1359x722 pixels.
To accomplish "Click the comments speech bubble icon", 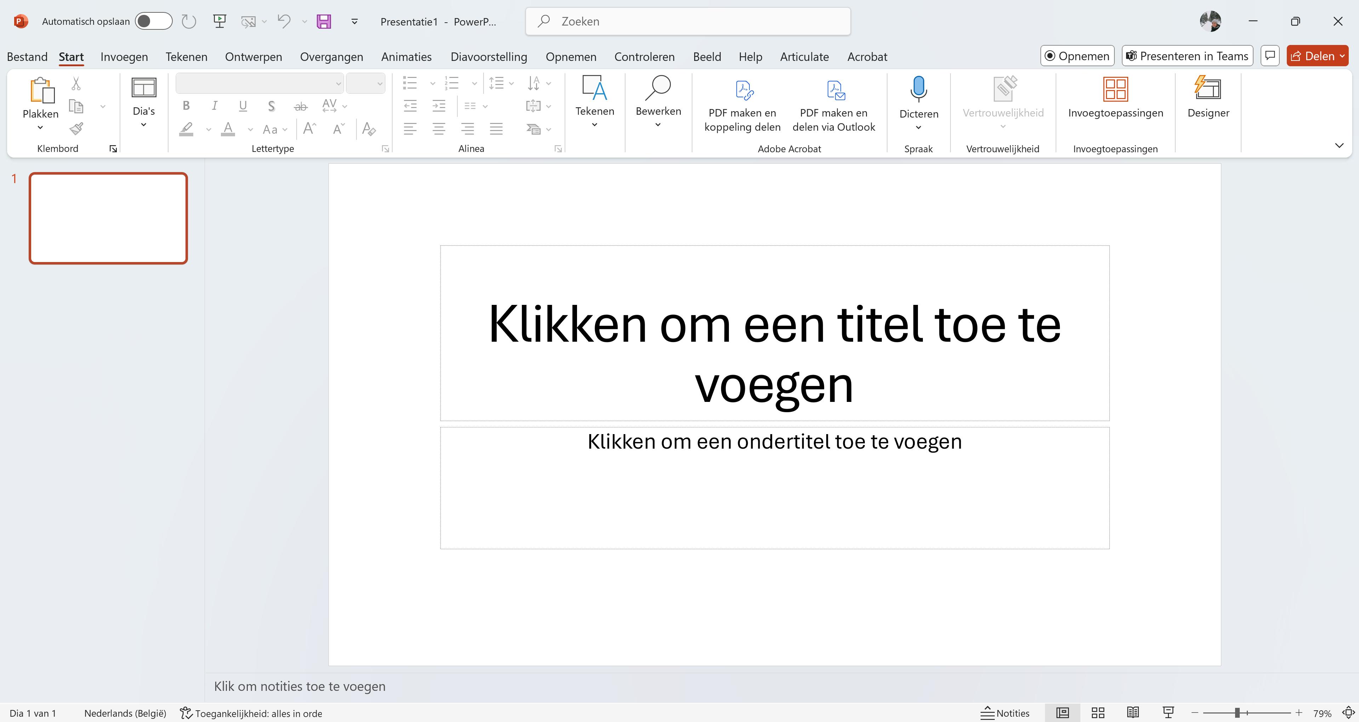I will 1270,56.
